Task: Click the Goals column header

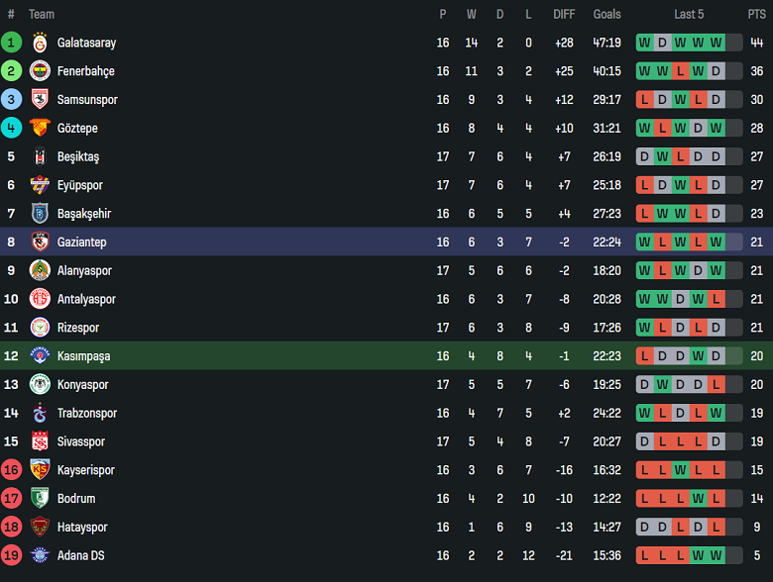Action: point(607,14)
